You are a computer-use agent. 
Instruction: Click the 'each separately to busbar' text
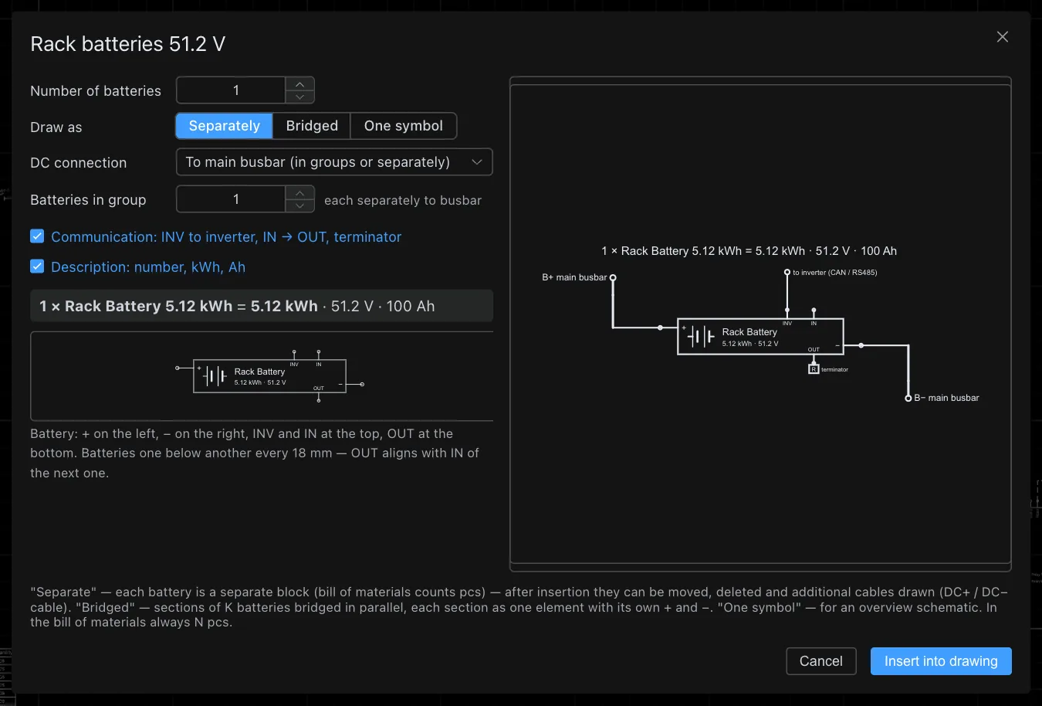(x=403, y=200)
